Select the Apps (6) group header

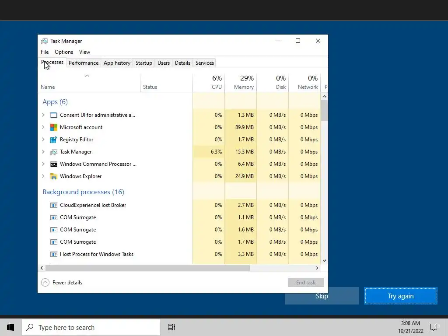coord(55,102)
